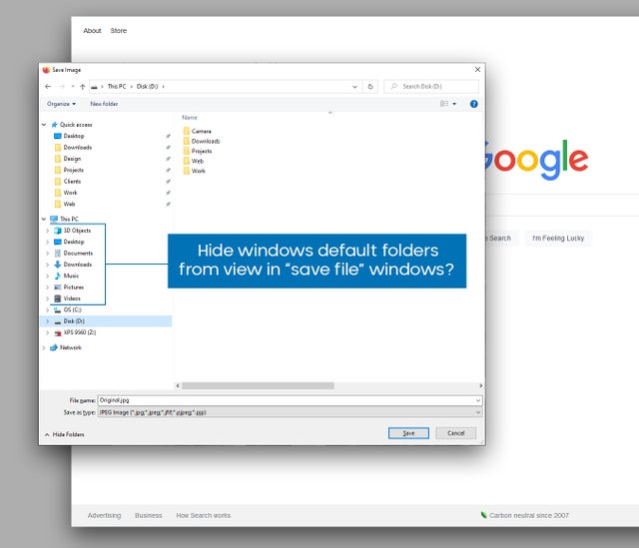Click the Save button
This screenshot has width=639, height=548.
408,433
